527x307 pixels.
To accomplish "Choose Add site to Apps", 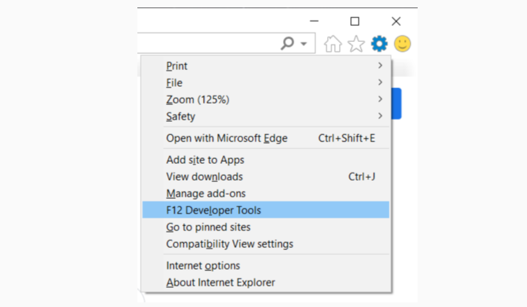I will [x=206, y=160].
